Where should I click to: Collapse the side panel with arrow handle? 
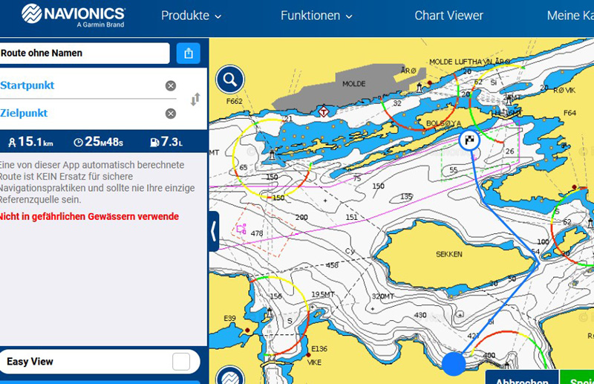pos(214,231)
